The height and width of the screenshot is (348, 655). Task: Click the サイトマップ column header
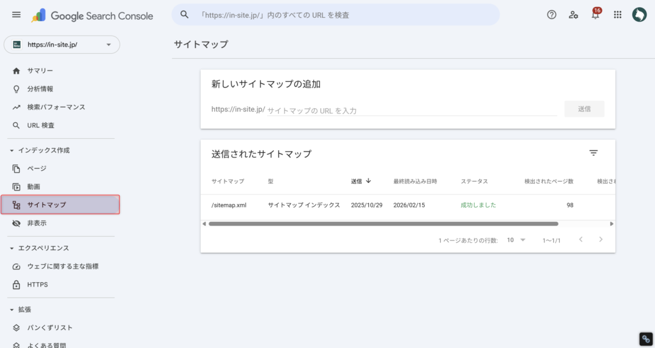pyautogui.click(x=228, y=181)
